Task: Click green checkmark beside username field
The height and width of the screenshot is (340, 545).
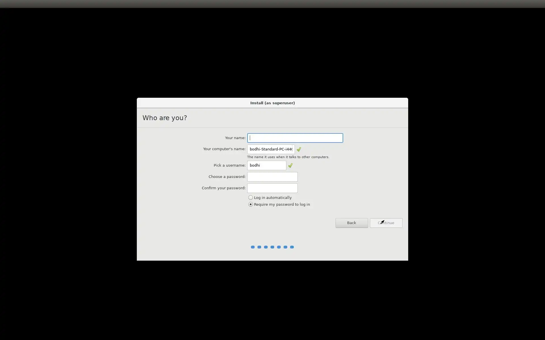Action: tap(290, 165)
